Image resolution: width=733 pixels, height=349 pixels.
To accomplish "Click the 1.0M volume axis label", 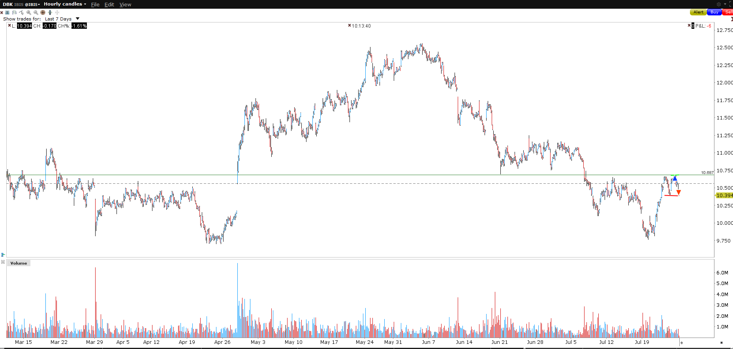I will click(722, 327).
